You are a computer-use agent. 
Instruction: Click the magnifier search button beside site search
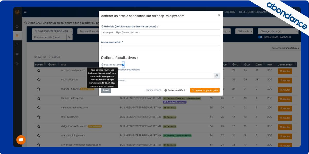(x=70, y=37)
